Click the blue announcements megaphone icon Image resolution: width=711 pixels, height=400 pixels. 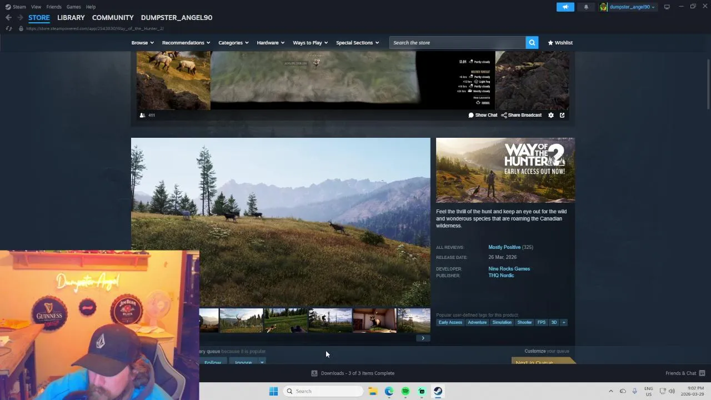(x=565, y=7)
